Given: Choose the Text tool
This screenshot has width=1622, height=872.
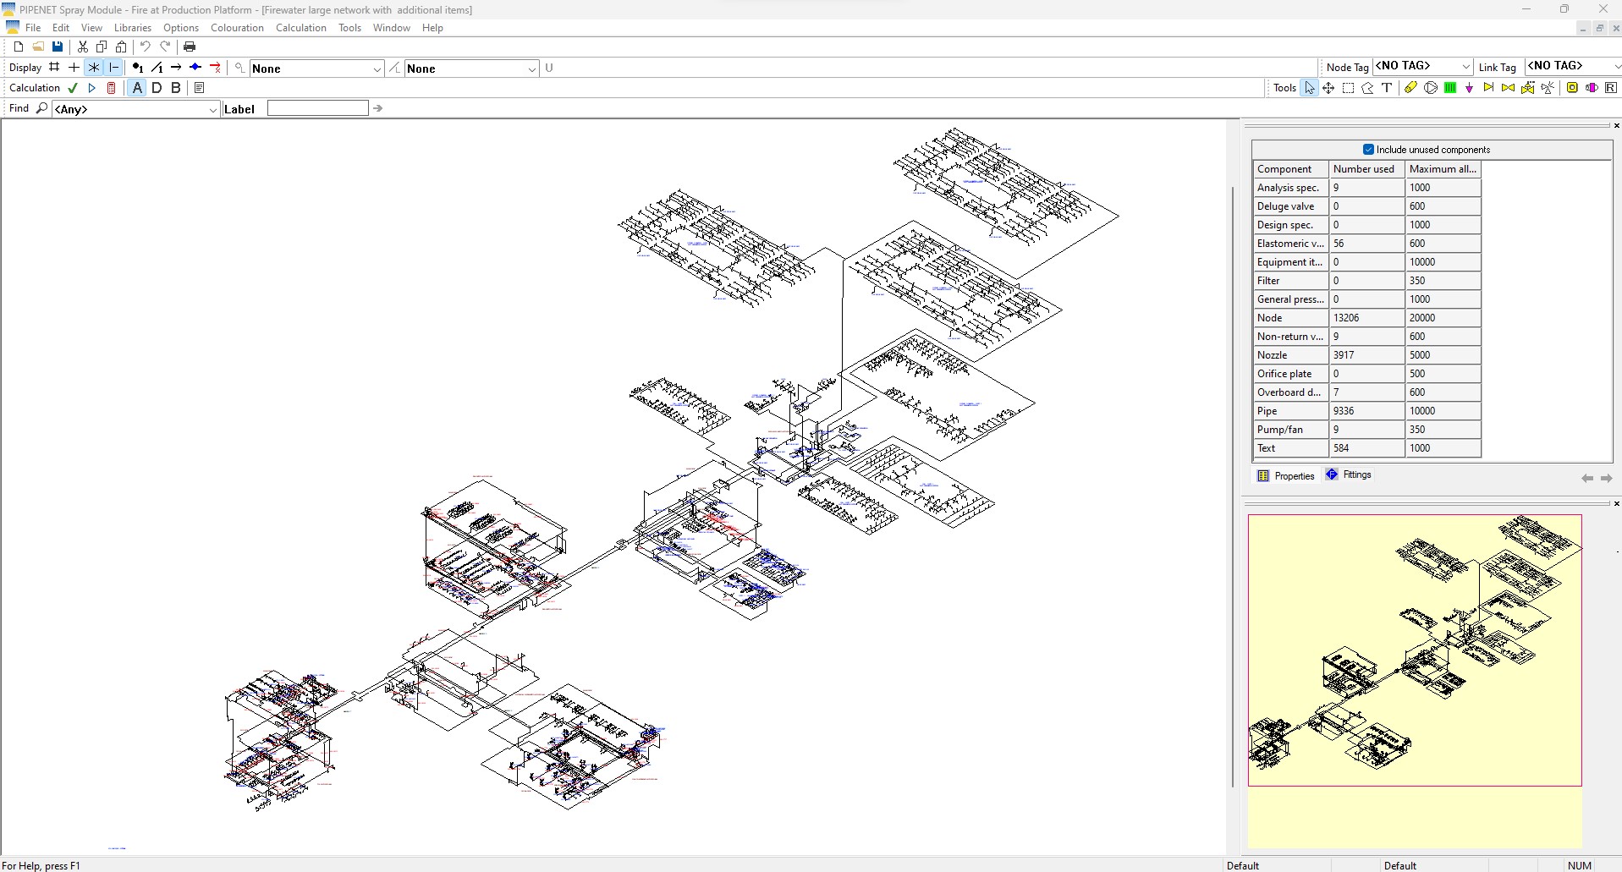Looking at the screenshot, I should (1387, 88).
